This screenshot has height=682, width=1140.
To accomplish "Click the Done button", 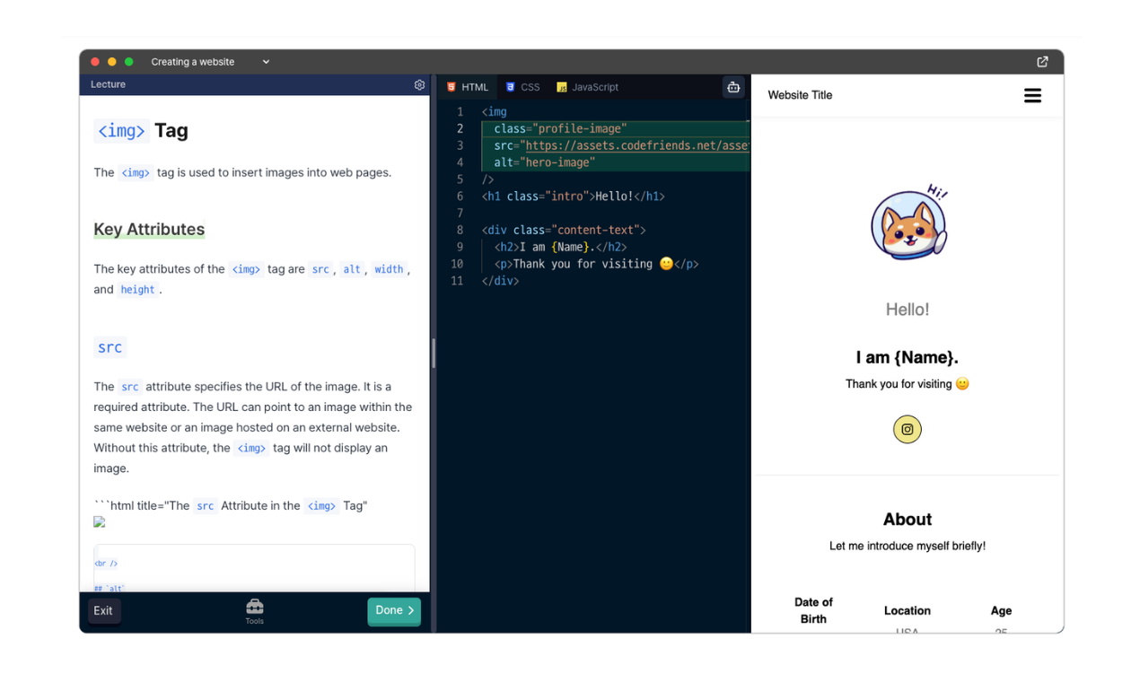I will 394,610.
